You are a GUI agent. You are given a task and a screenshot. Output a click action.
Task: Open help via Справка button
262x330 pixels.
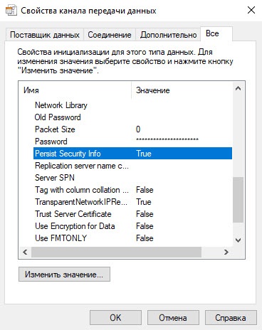[231, 318]
